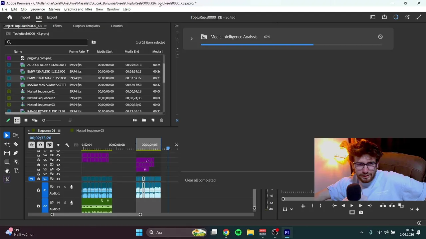
Task: Toggle the project writable pencil icon
Action: click(8, 120)
